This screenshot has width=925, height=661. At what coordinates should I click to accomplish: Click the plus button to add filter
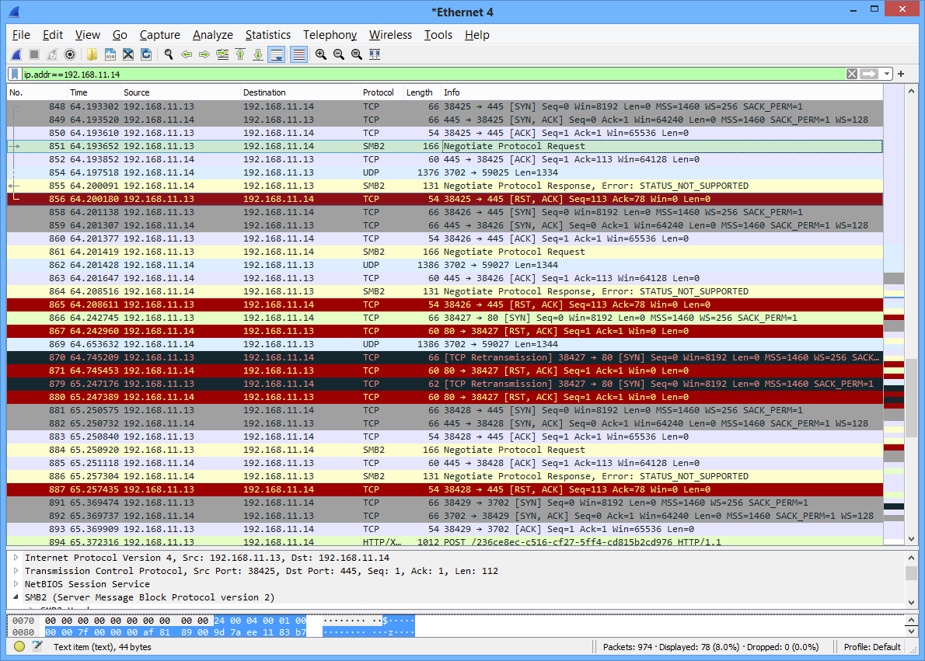[x=901, y=74]
